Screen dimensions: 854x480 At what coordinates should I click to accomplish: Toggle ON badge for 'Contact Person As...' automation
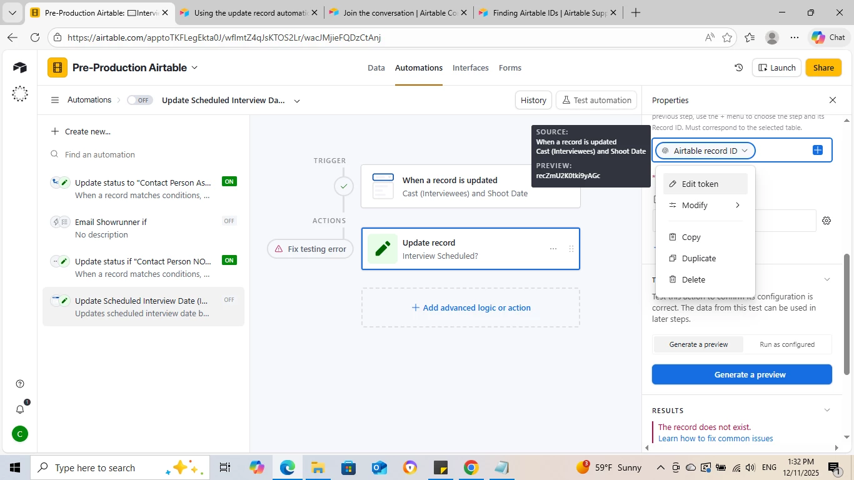pos(229,182)
